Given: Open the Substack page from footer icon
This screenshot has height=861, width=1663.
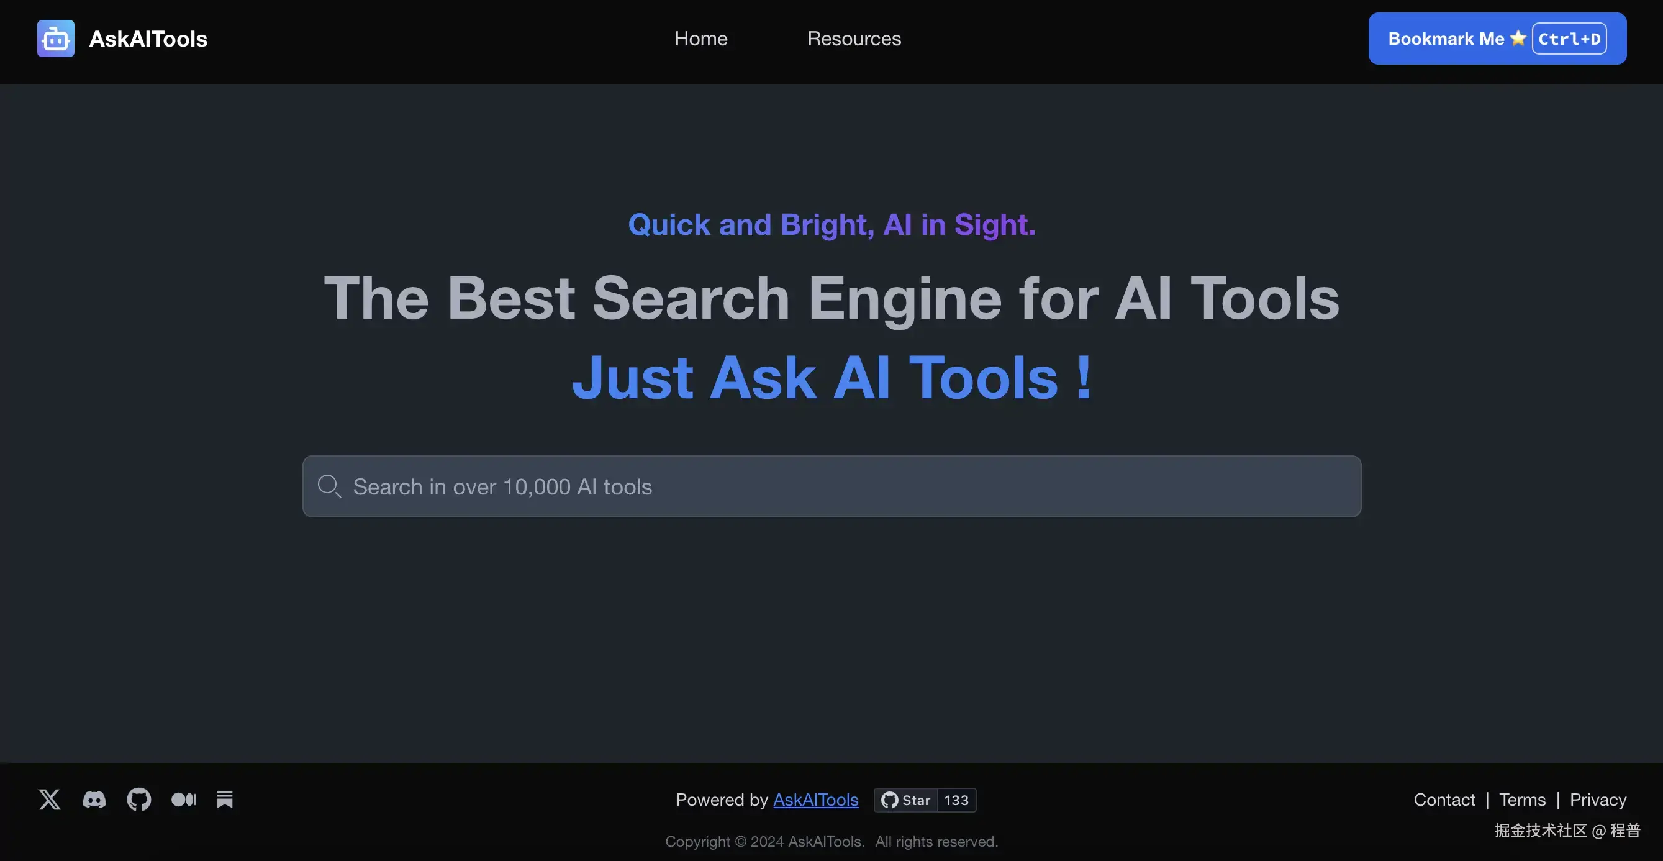Looking at the screenshot, I should [x=224, y=799].
